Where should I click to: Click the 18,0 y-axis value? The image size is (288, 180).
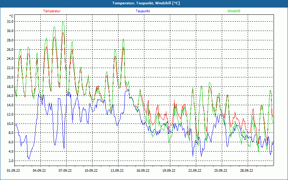[x=10, y=86]
